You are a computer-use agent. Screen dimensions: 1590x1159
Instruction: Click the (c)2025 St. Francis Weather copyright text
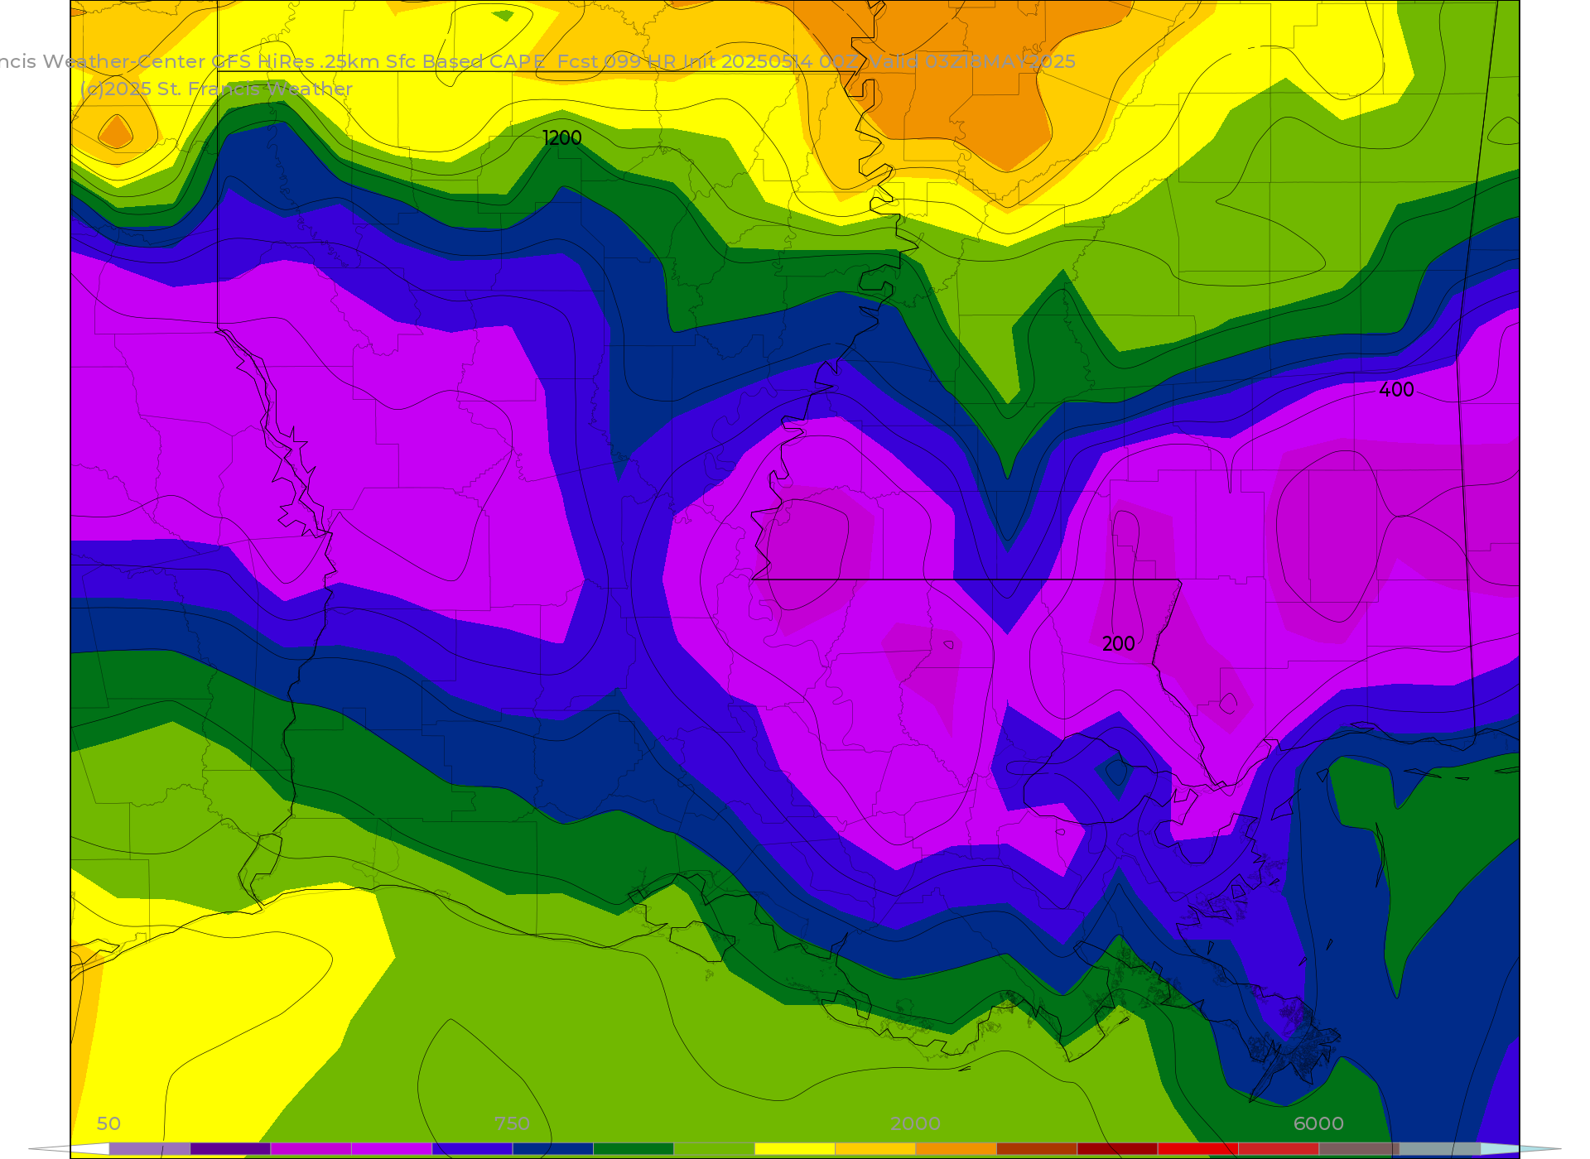pyautogui.click(x=216, y=89)
